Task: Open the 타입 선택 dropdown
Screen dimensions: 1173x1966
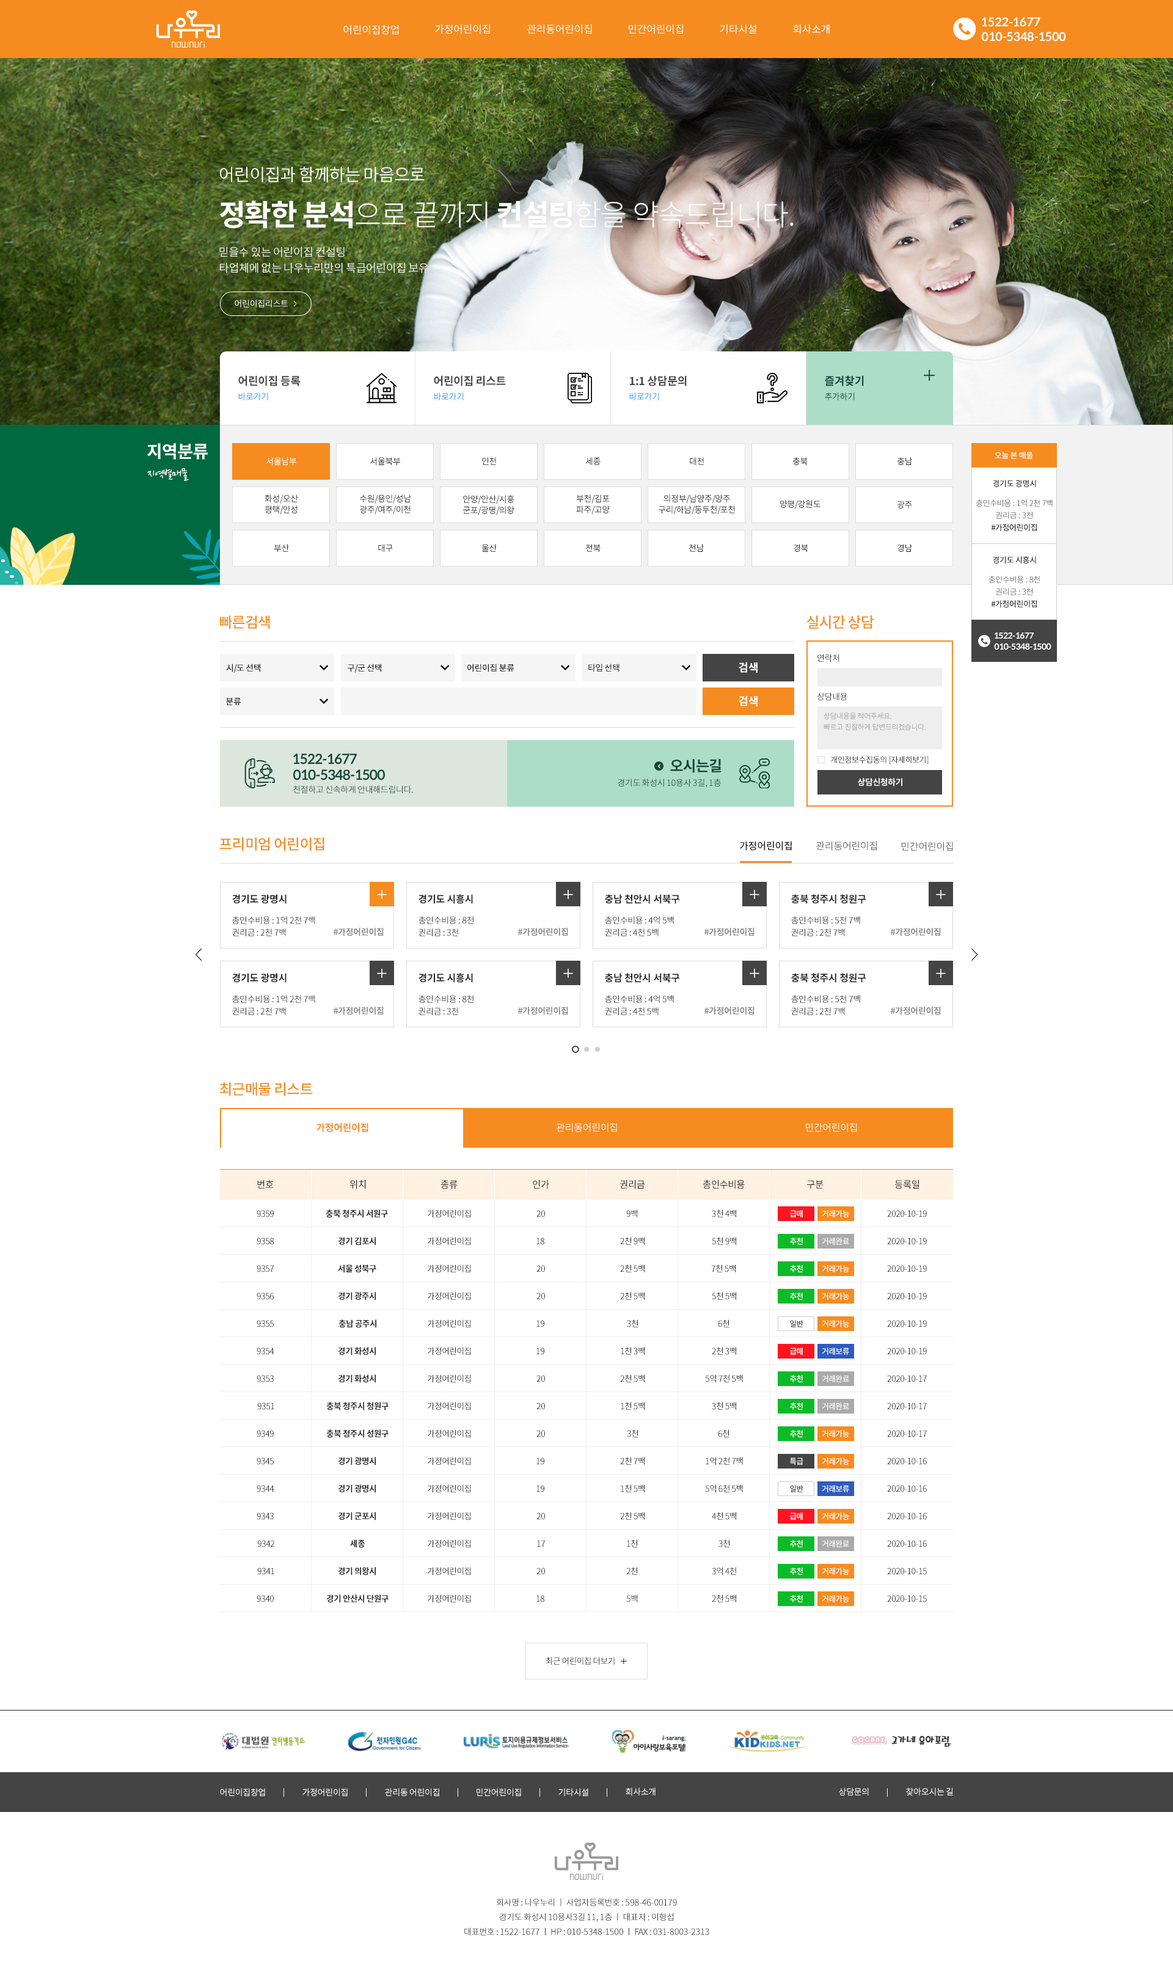Action: click(638, 667)
